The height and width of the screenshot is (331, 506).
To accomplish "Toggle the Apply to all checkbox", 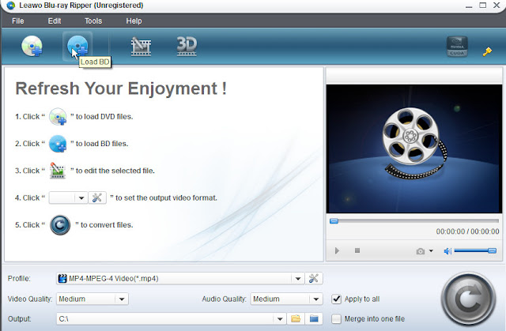I will pyautogui.click(x=336, y=299).
